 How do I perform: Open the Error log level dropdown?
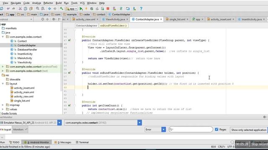[164, 130]
